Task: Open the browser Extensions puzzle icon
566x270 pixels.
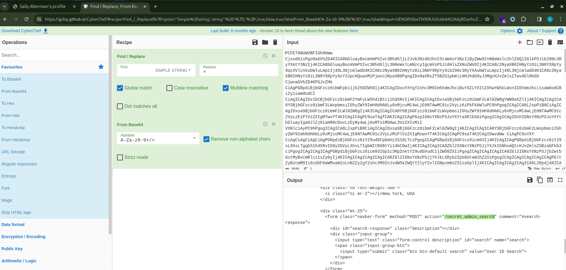Action: point(524,19)
